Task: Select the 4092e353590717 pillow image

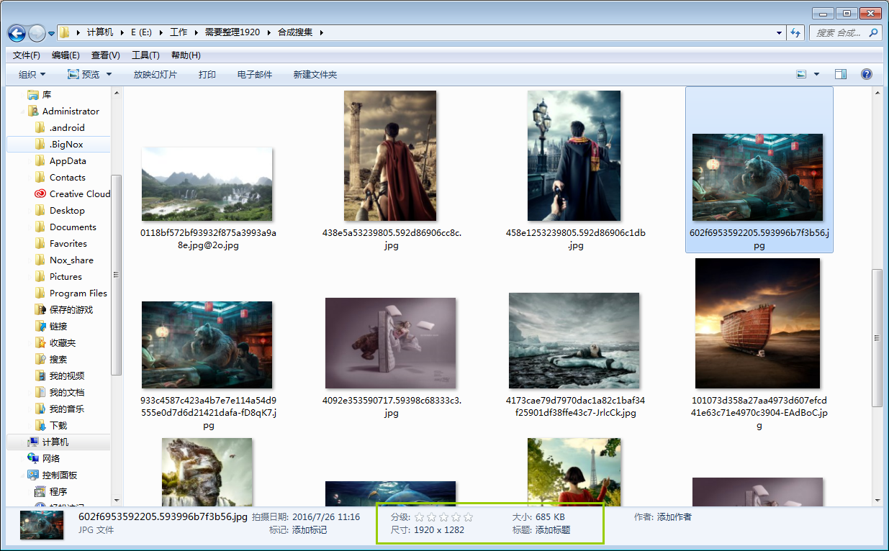Action: click(391, 343)
